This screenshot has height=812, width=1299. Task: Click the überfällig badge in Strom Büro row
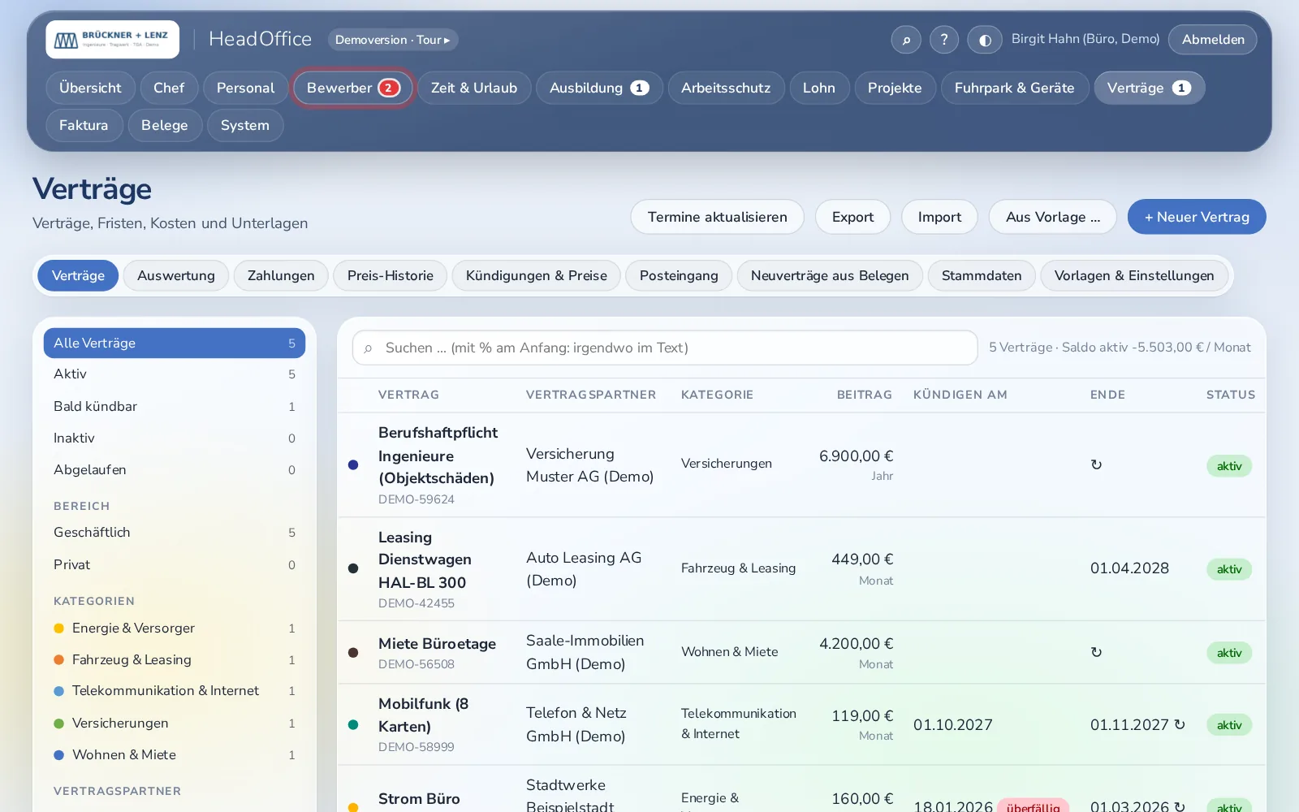pos(1033,806)
